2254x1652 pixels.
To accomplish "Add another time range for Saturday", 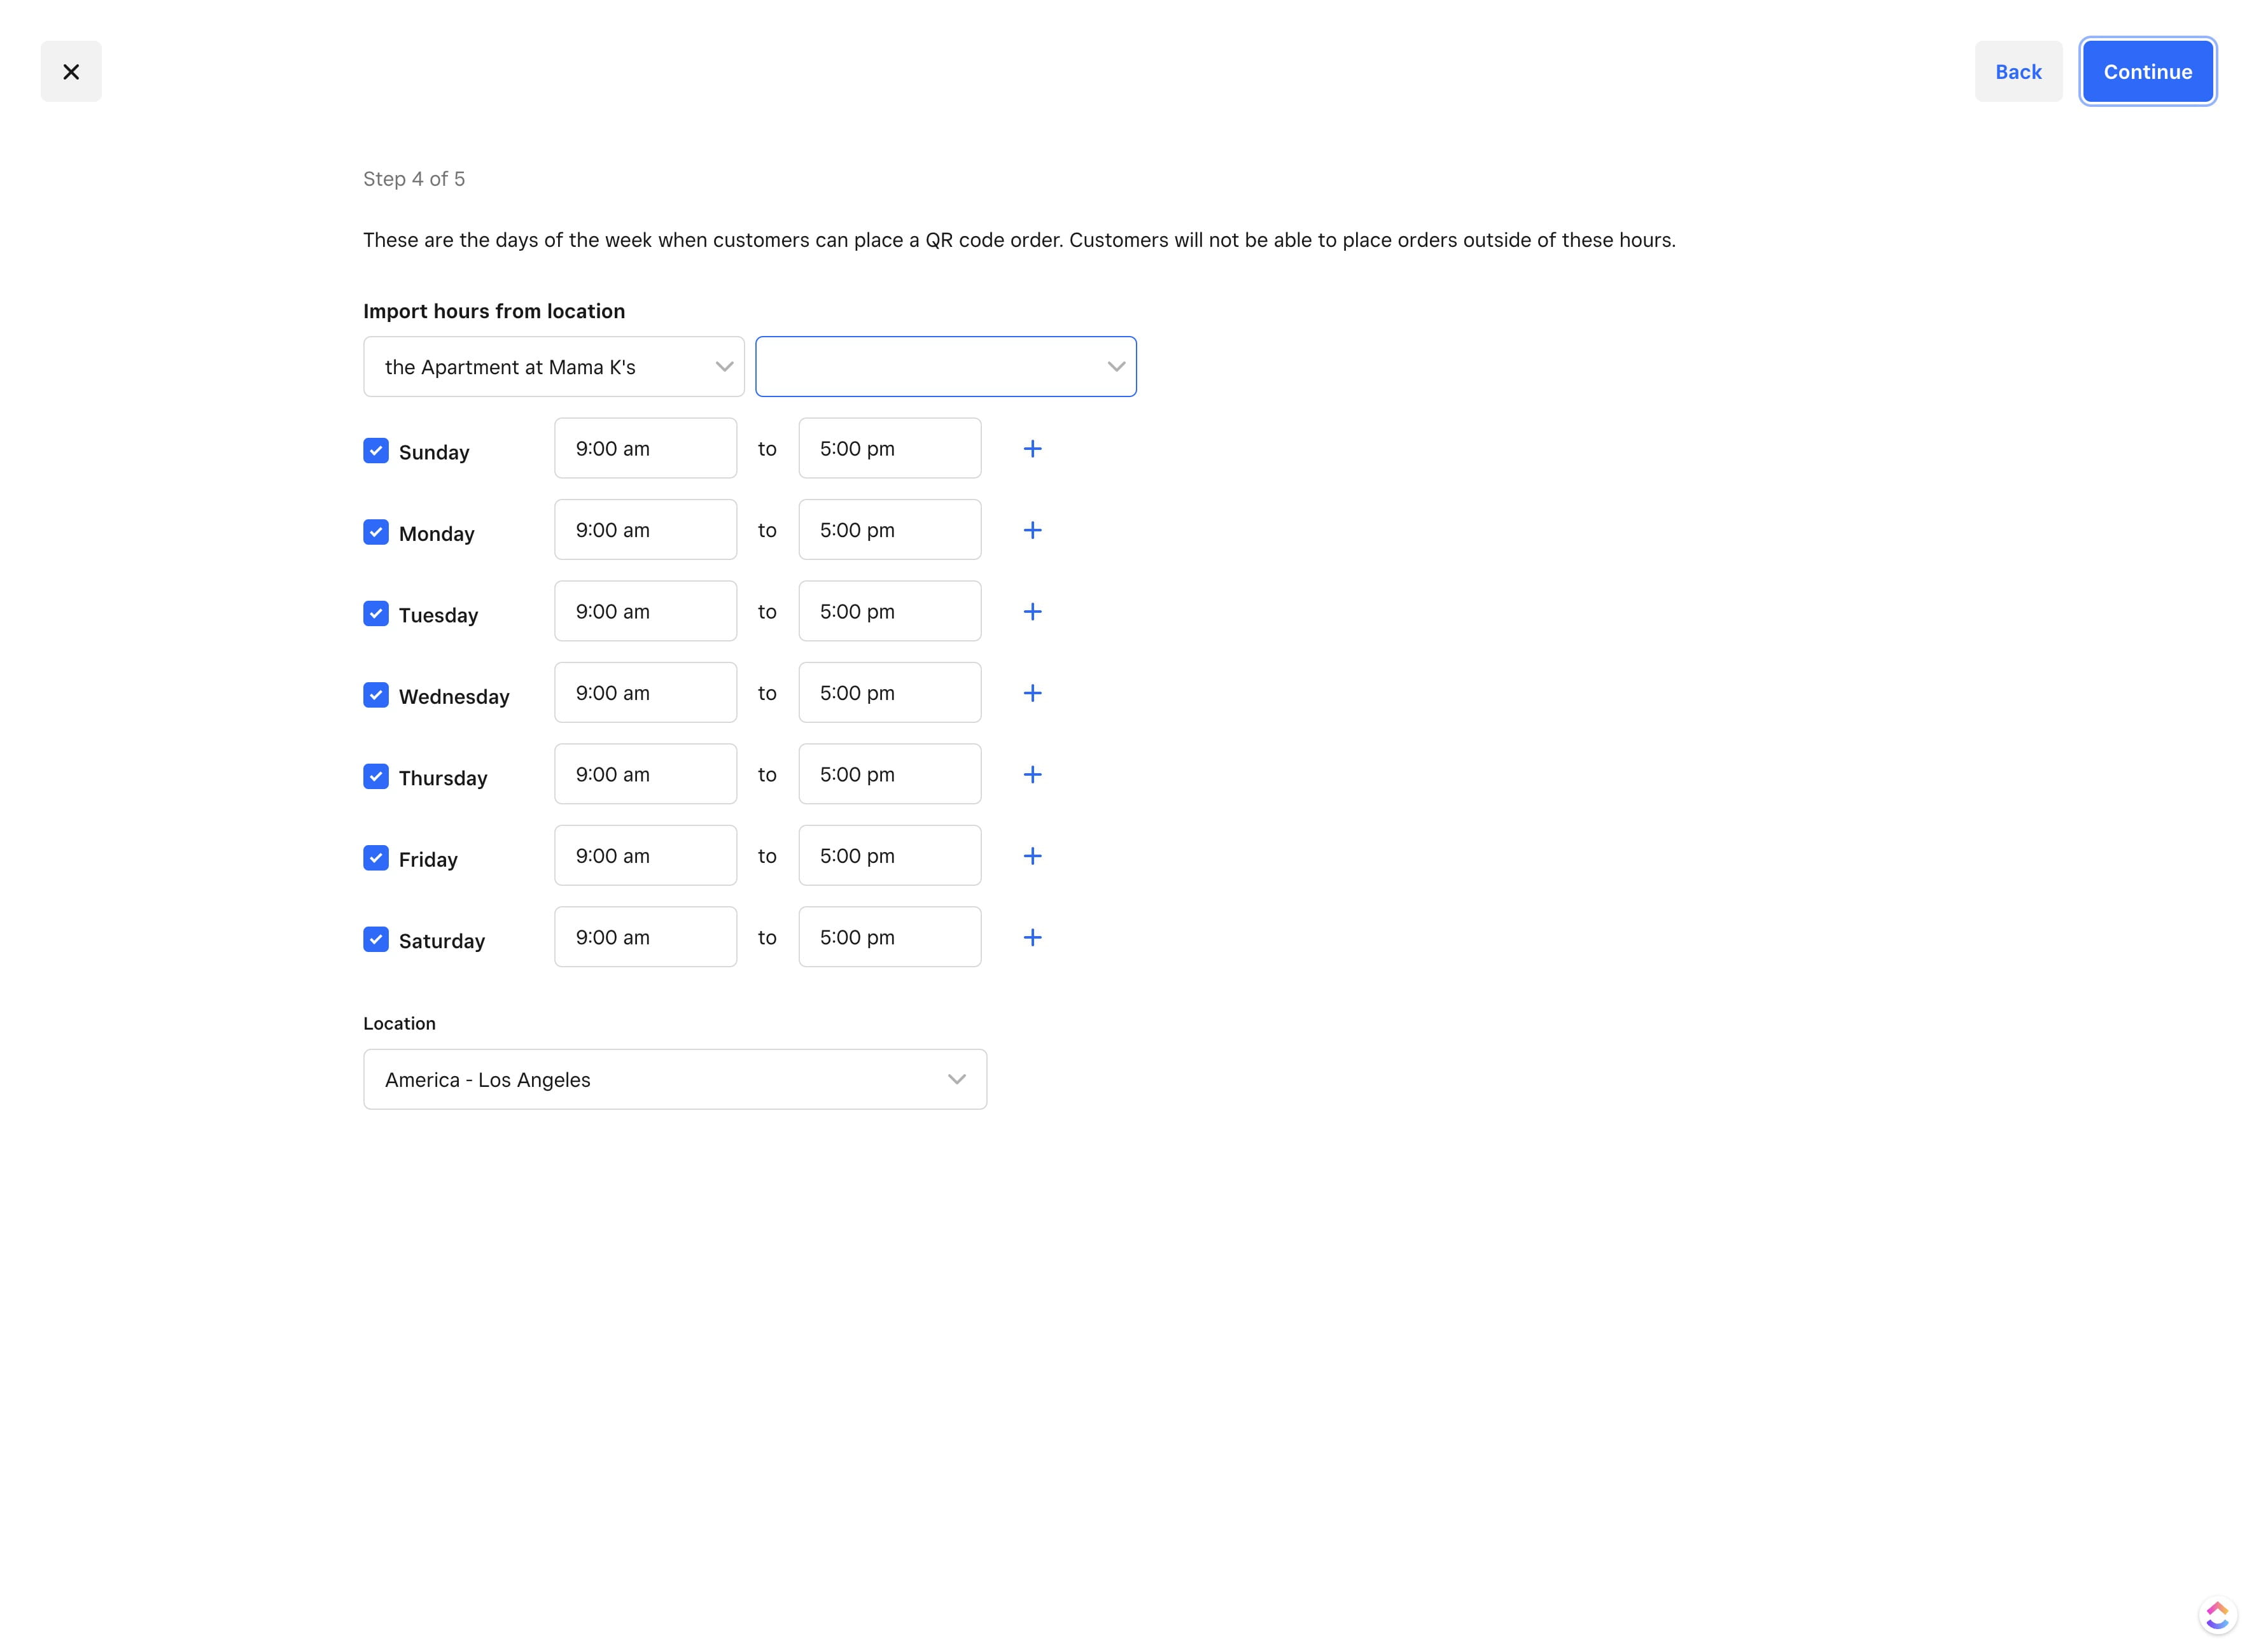I will [1033, 937].
